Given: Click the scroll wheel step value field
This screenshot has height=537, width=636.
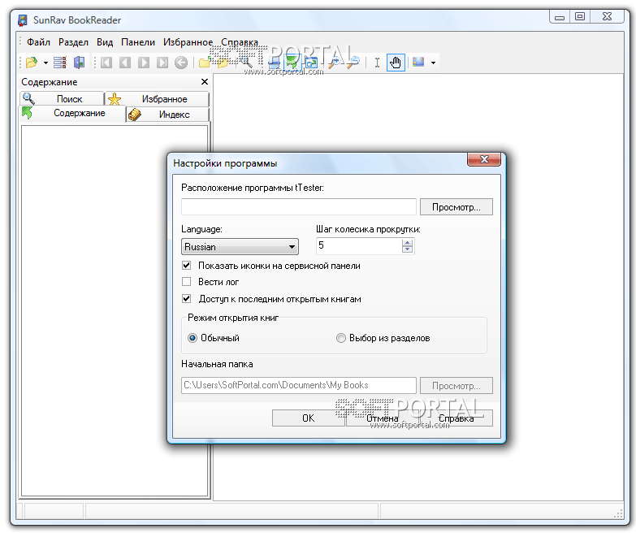Looking at the screenshot, I should (x=358, y=246).
